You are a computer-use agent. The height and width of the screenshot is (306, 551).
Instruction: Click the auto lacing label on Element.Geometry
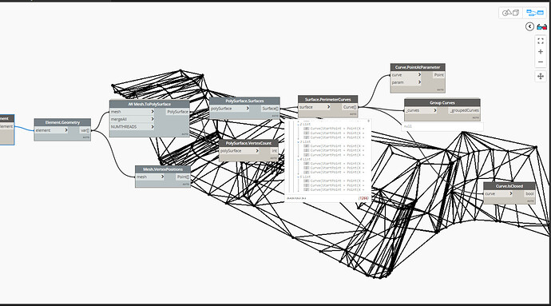tap(86, 137)
